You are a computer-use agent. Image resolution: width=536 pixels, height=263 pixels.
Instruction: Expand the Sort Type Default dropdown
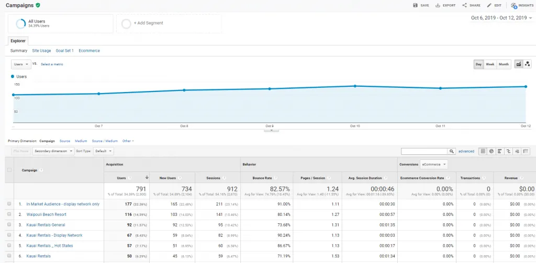coord(103,151)
